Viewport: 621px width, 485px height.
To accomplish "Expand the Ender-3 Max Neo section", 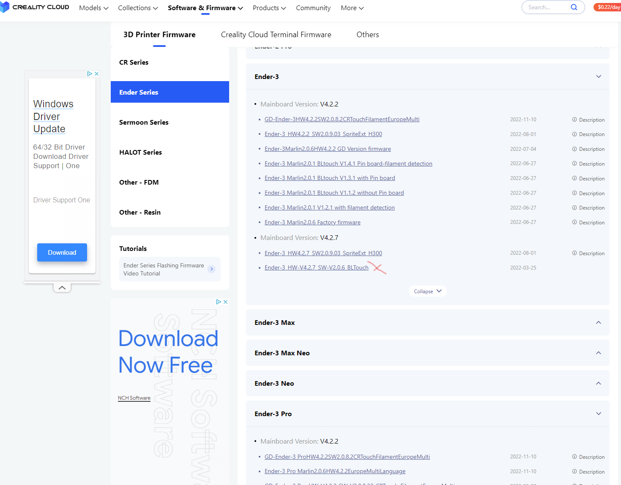I will 427,353.
